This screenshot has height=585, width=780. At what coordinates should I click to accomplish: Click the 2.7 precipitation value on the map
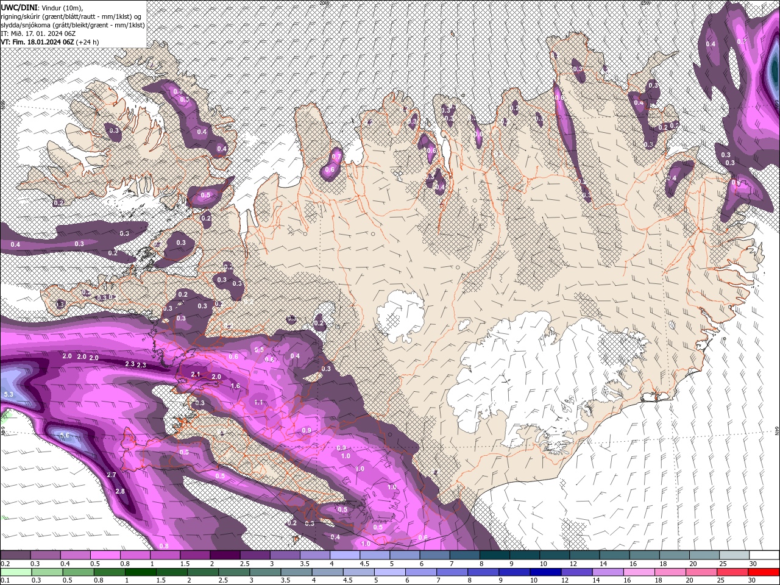click(x=112, y=475)
